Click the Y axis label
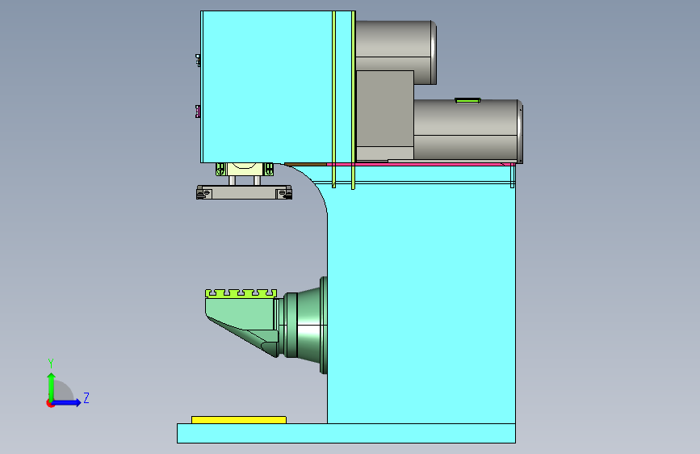 [x=51, y=364]
